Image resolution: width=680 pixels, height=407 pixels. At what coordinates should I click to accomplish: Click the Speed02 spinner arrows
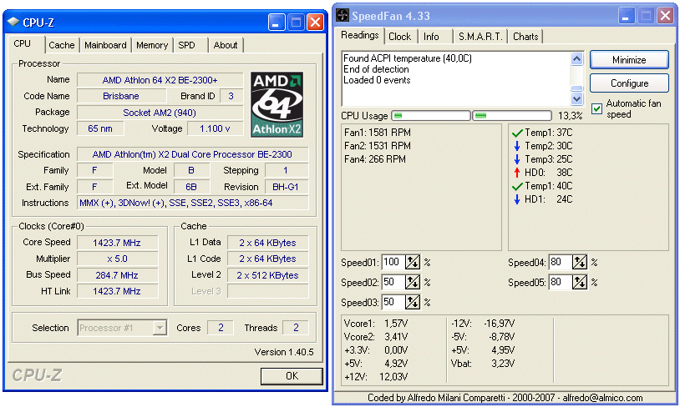[413, 282]
